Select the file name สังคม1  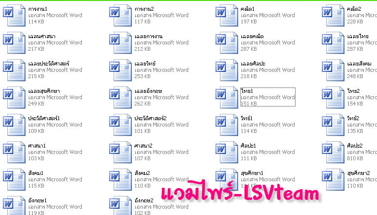36,172
